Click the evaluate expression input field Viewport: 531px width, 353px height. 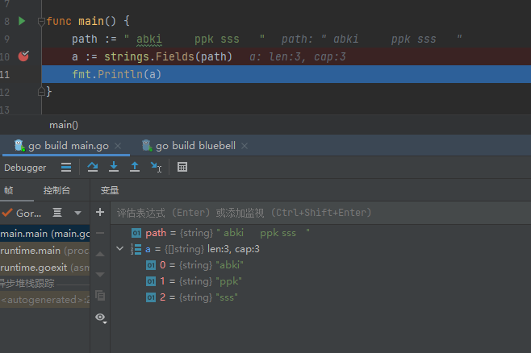pyautogui.click(x=315, y=213)
